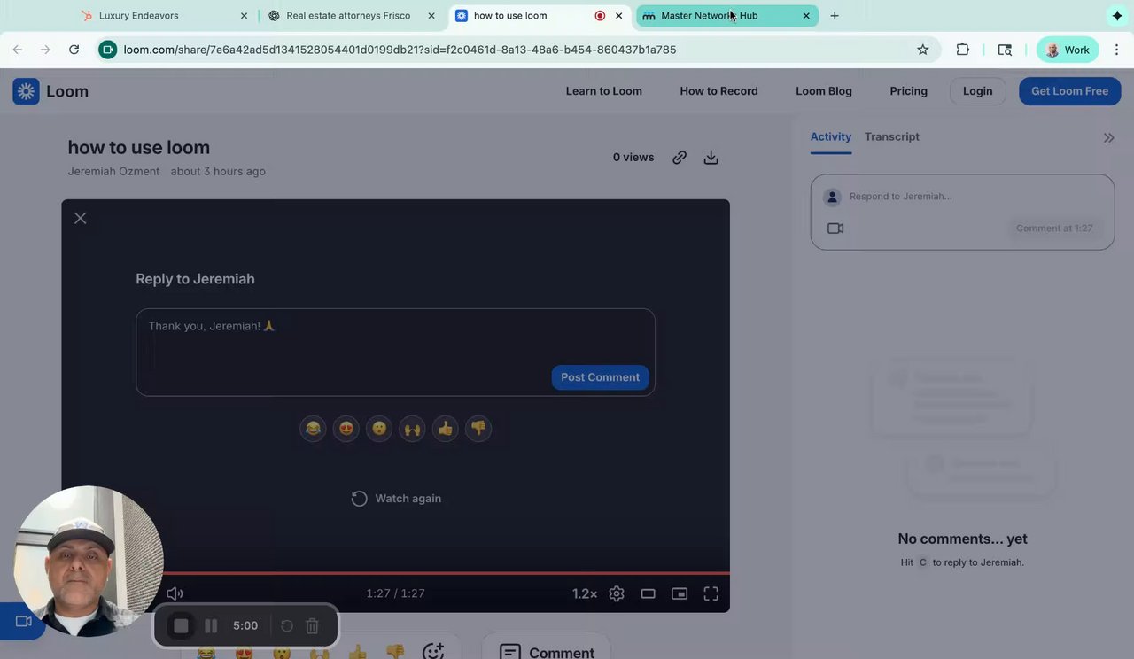
Task: Open the media control icon in toolbar
Action: [x=1005, y=50]
